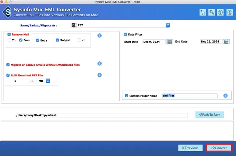Screen dimensions: 236x156
Task: Click the Saves/Backup/Migrate As label
Action: tap(39, 25)
